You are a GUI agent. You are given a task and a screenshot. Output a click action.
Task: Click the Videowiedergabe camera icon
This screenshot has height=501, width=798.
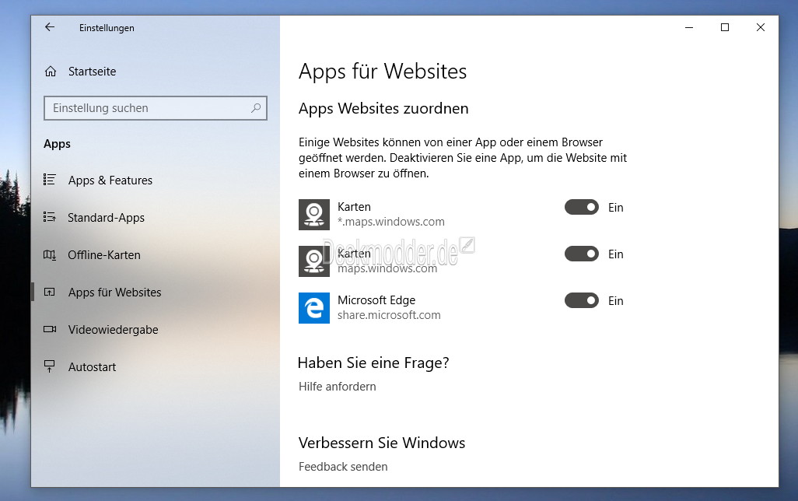[50, 329]
